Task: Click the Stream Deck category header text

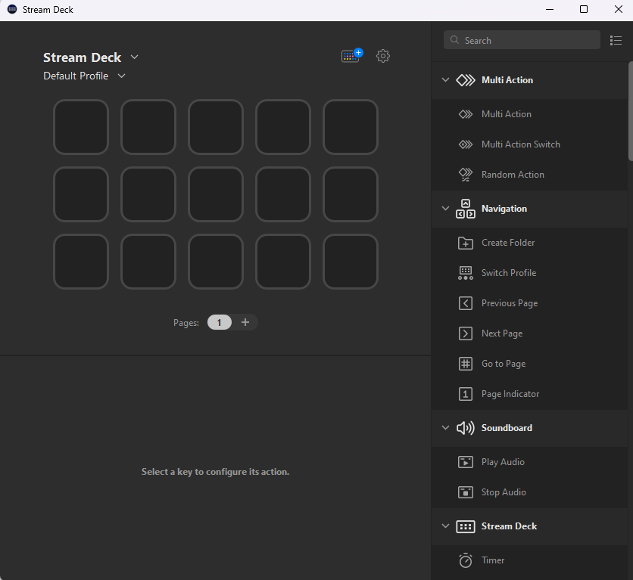Action: [509, 526]
